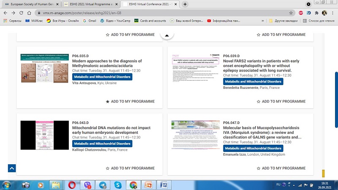The image size is (338, 190).
Task: Open the Windows Start menu
Action: click(x=7, y=185)
